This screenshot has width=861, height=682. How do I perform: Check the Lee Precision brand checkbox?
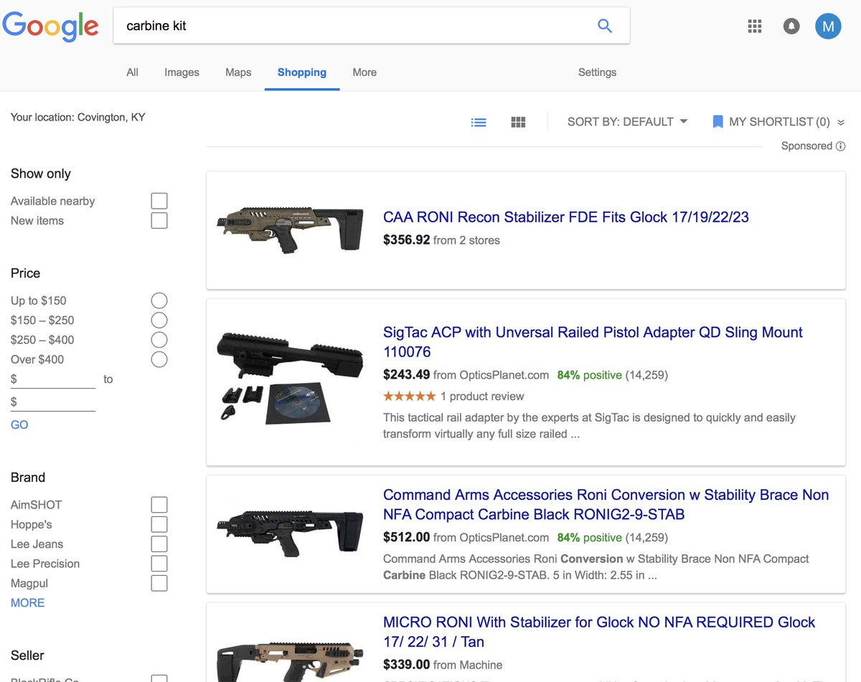coord(159,564)
